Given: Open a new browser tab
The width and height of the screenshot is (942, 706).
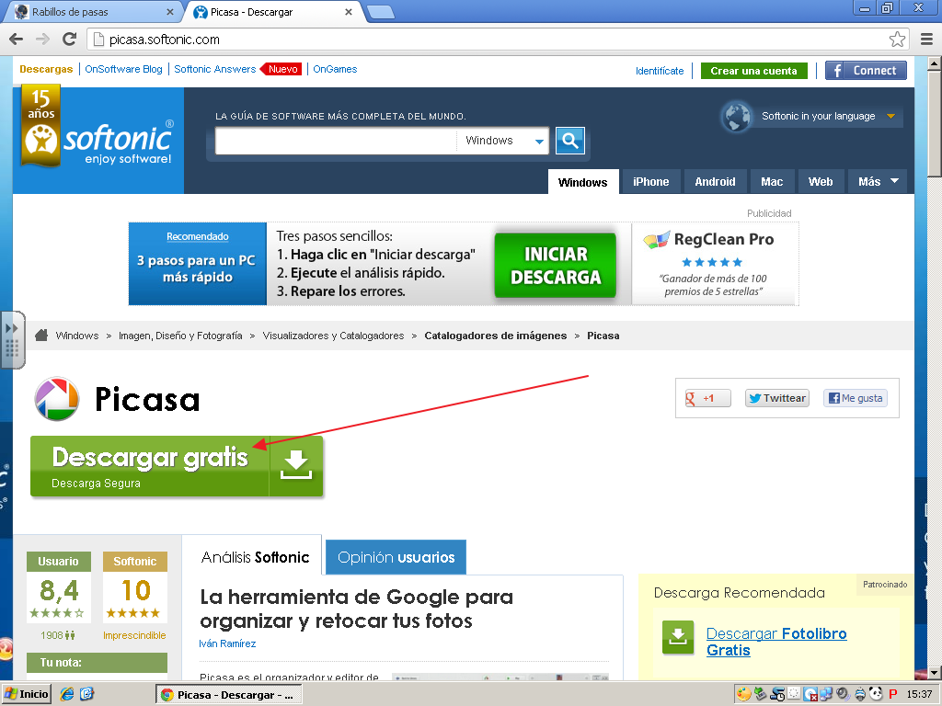Looking at the screenshot, I should pyautogui.click(x=380, y=12).
